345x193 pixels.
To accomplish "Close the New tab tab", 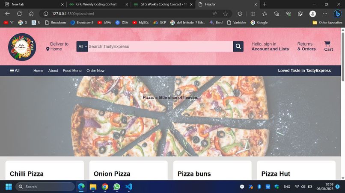I will (62, 4).
